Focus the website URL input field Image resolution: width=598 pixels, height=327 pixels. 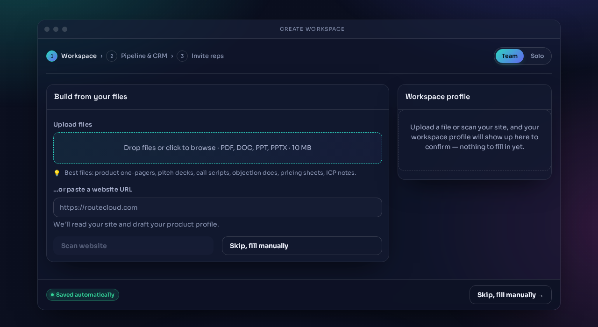[x=218, y=207]
